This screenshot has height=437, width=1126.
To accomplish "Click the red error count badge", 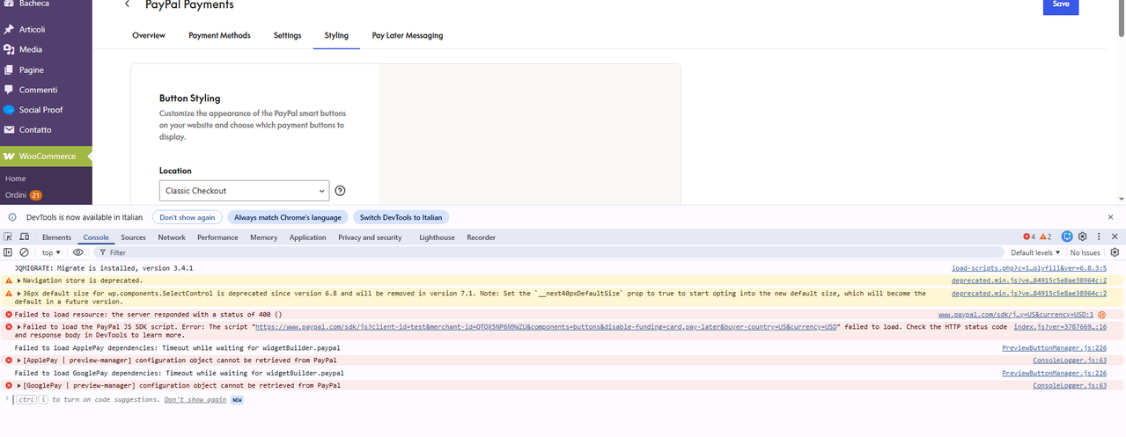I will coord(1029,237).
